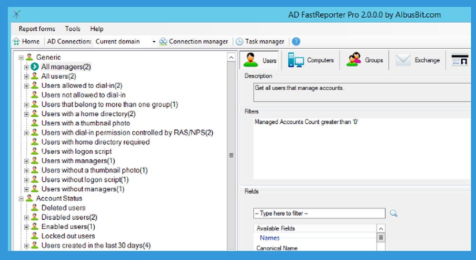This screenshot has height=260, width=476.
Task: Click the user icon beside Generic
Action: [x=30, y=57]
